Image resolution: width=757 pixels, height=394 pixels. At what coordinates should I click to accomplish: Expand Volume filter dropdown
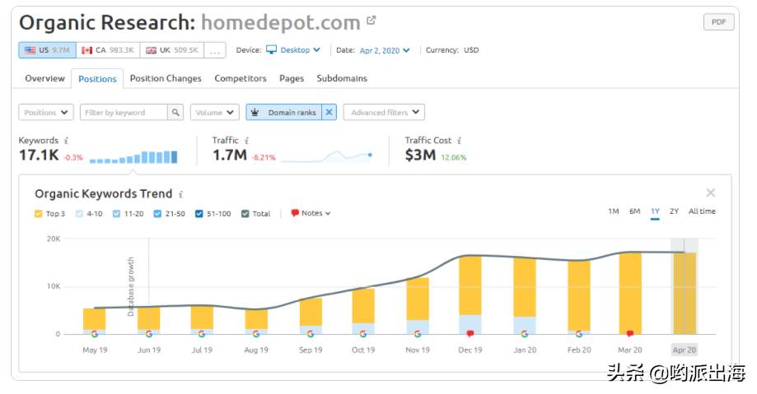coord(214,113)
